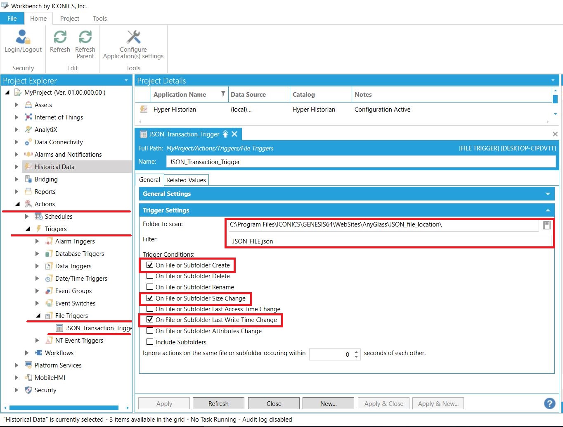Click the Schedules calendar icon
The image size is (563, 427).
pos(38,217)
